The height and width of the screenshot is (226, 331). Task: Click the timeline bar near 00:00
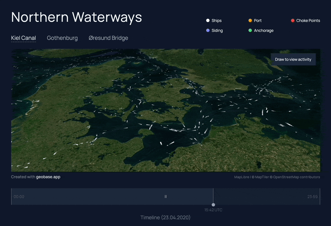coord(19,197)
